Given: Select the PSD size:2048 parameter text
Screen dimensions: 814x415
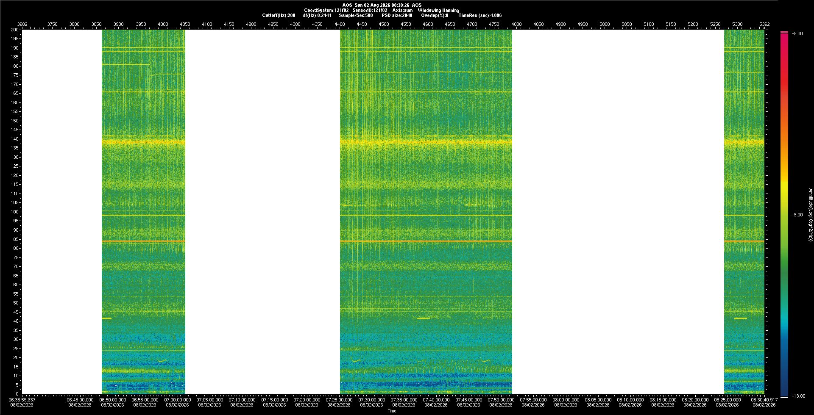Looking at the screenshot, I should (x=397, y=15).
